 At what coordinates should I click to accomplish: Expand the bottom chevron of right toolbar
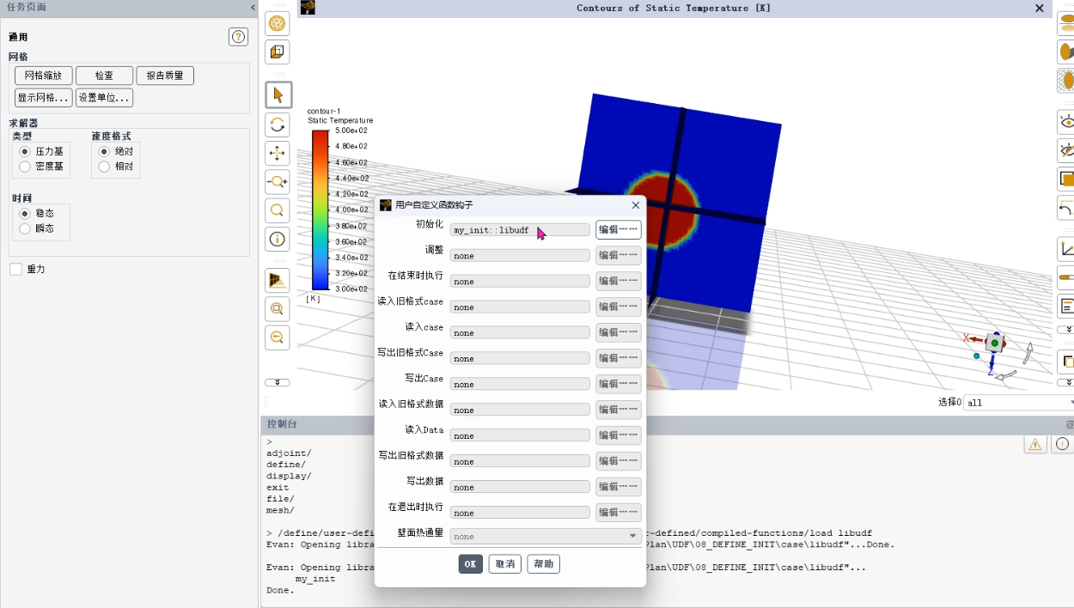pyautogui.click(x=1066, y=382)
